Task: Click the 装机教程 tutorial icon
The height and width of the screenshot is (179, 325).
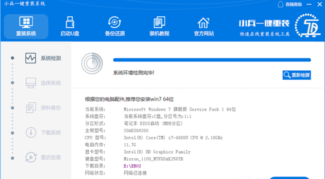Action: [159, 23]
